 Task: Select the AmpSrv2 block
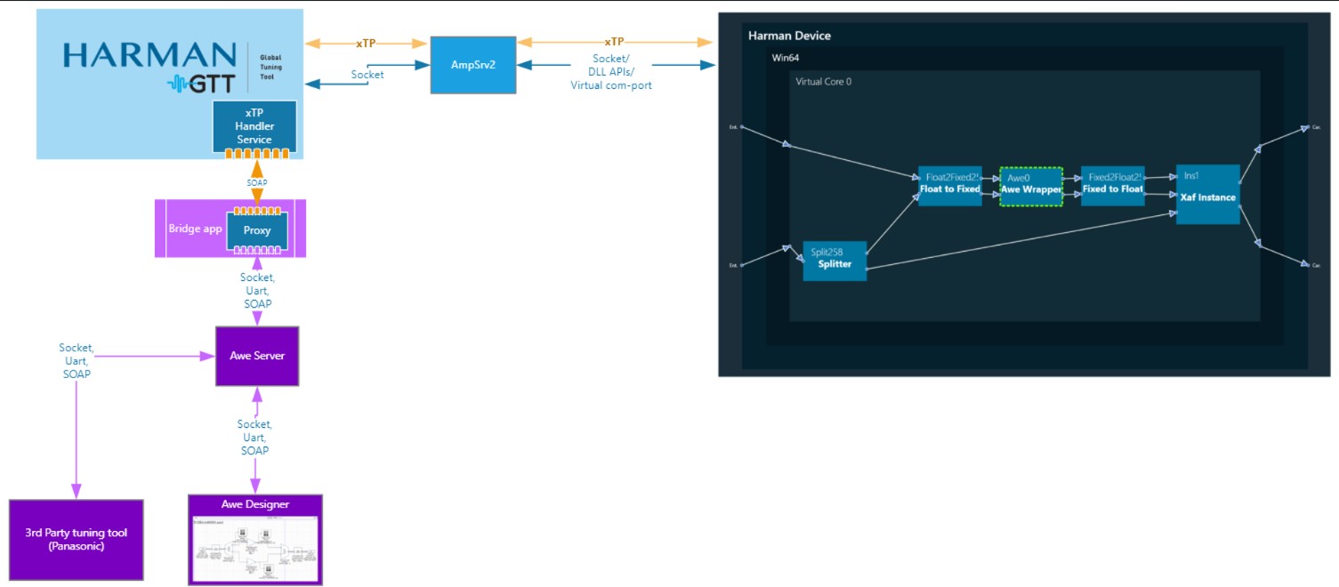point(473,65)
